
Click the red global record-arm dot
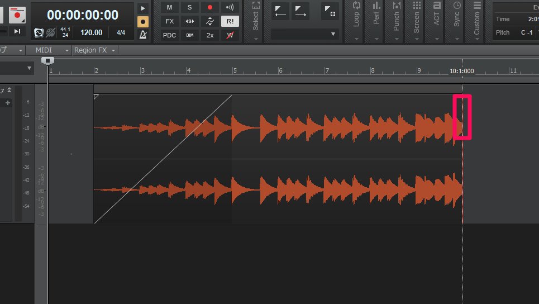click(209, 7)
